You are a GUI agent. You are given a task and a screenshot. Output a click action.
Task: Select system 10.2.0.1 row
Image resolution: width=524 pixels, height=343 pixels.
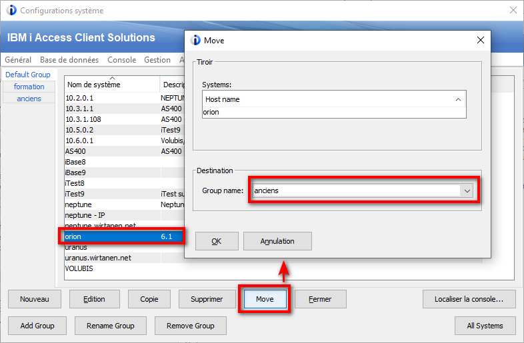[x=124, y=98]
